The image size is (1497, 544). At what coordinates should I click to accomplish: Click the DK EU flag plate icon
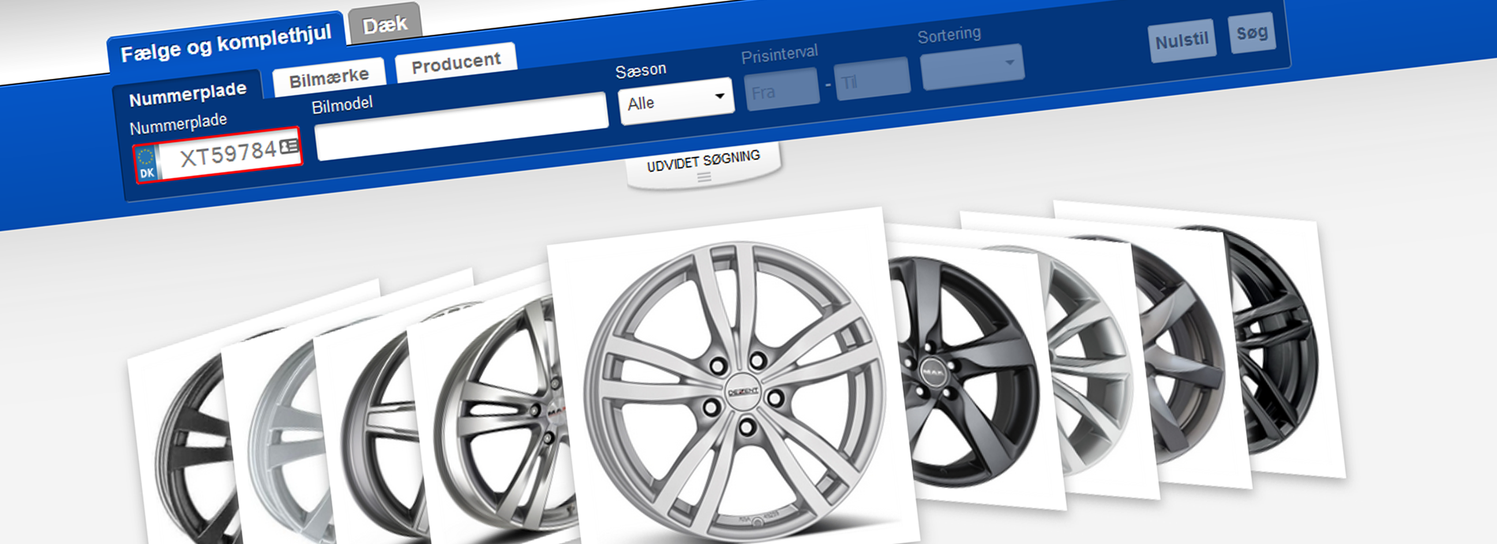pos(146,163)
